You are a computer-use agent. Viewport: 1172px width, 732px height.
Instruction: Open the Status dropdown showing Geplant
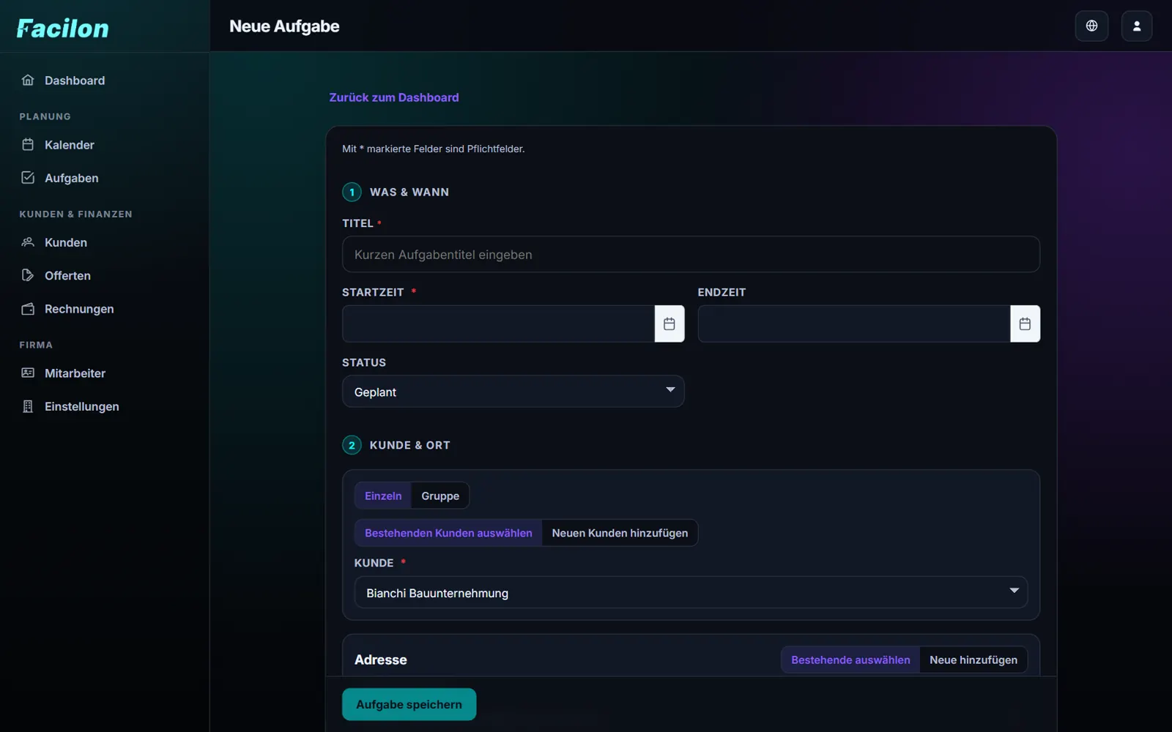click(x=513, y=392)
